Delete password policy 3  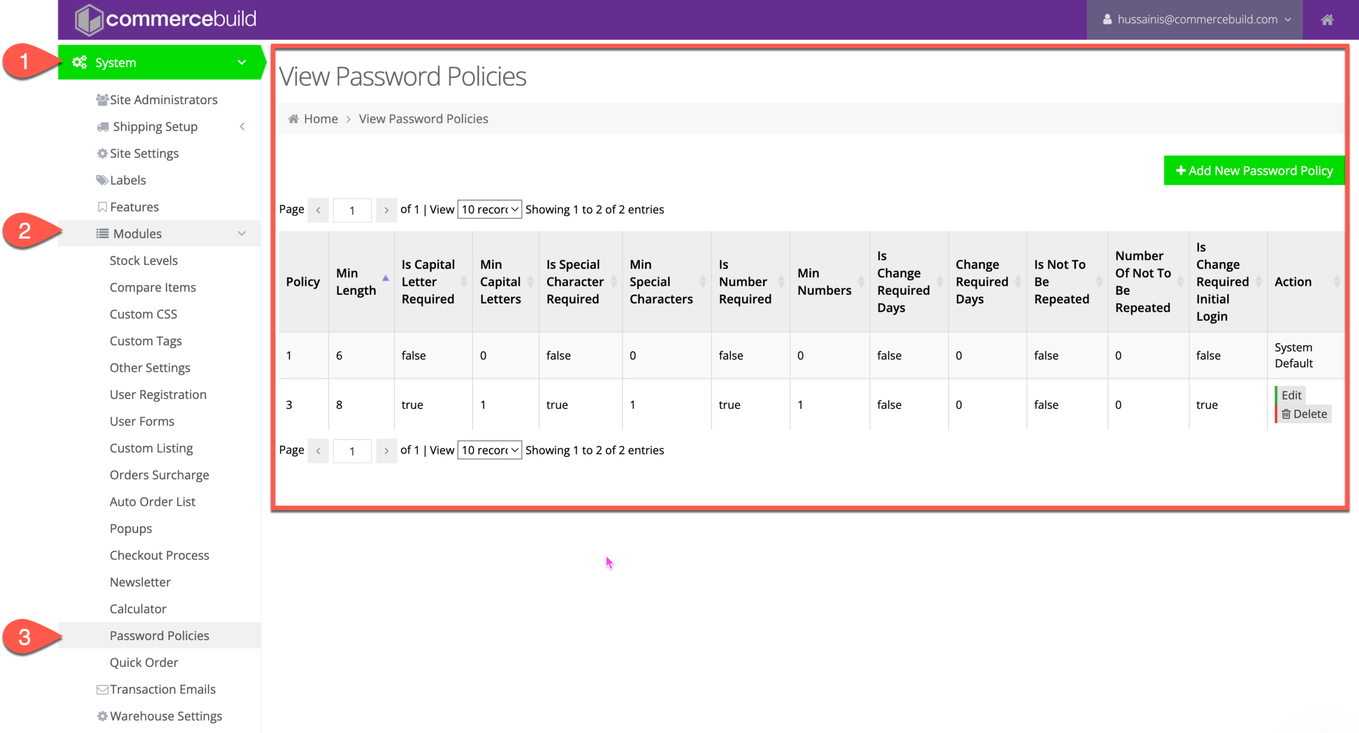1304,414
